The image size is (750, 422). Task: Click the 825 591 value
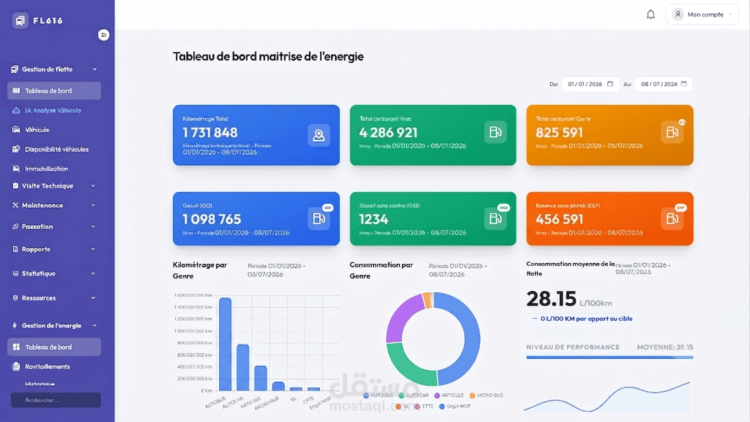[559, 132]
